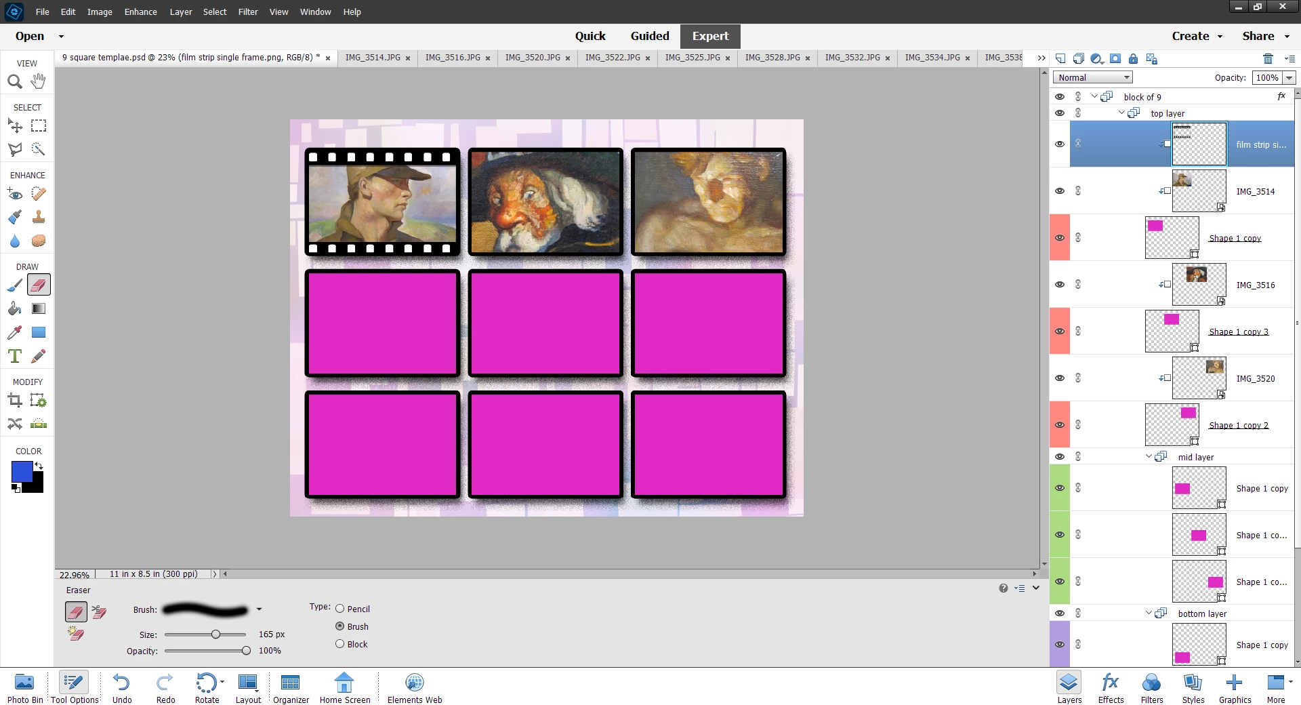Viewport: 1301px width, 705px height.
Task: Collapse the mid layer group
Action: pos(1149,456)
